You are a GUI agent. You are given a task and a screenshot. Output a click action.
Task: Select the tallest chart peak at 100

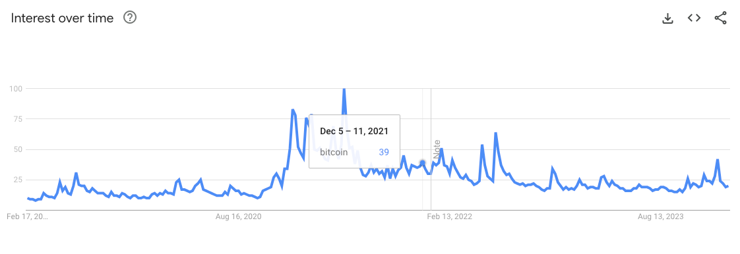pyautogui.click(x=344, y=89)
